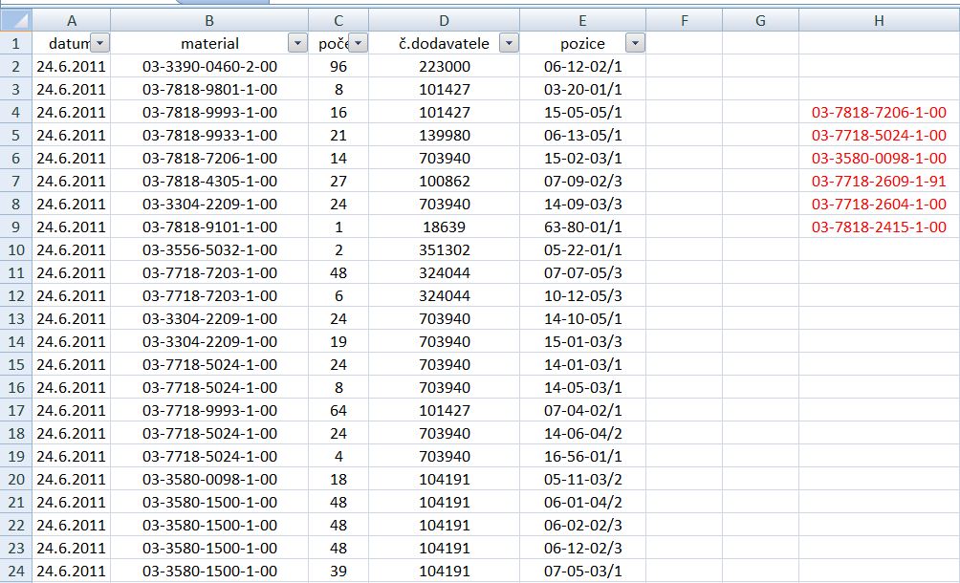Select row 1 header
The image size is (960, 583).
click(x=16, y=43)
